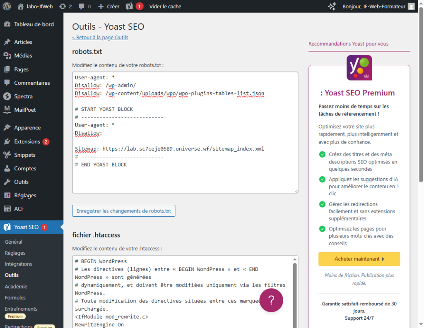Viewport: 424px width, 328px height.
Task: Click Réglages sliders icon
Action: pos(7,195)
